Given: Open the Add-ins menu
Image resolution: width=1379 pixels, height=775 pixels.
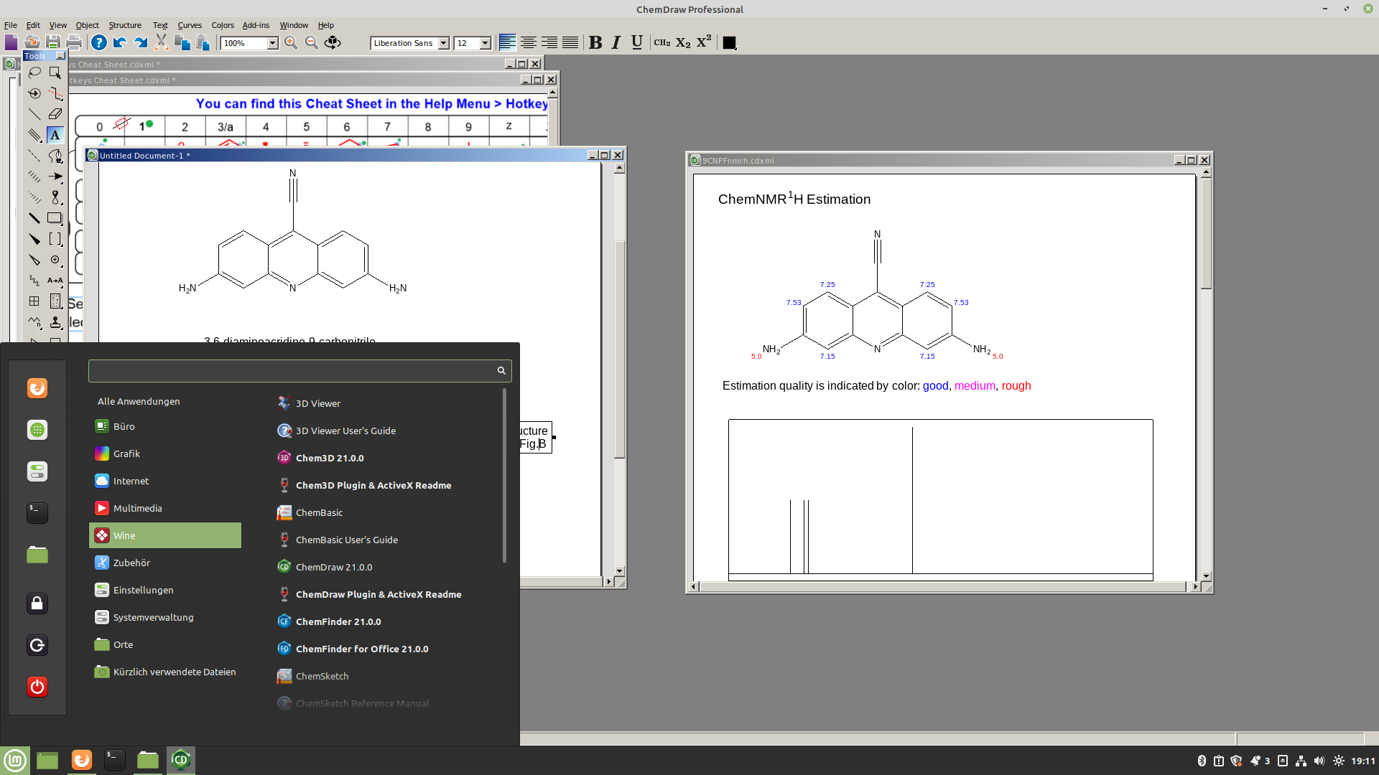Looking at the screenshot, I should [x=256, y=25].
